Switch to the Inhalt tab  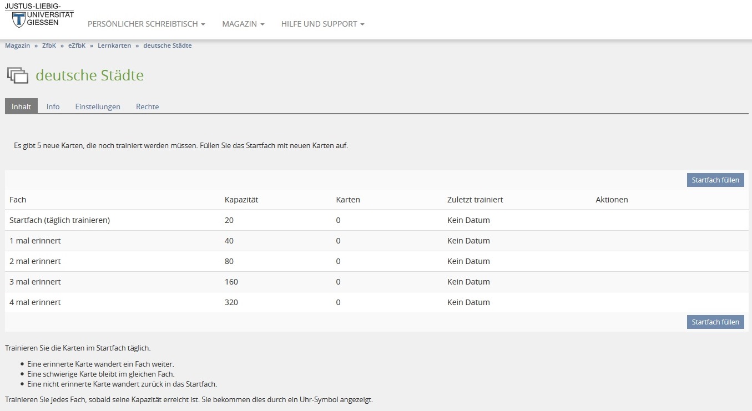tap(22, 106)
